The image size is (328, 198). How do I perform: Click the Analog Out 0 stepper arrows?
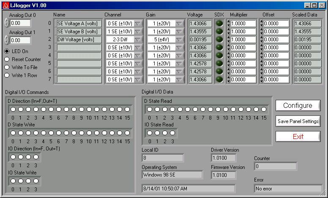6,23
